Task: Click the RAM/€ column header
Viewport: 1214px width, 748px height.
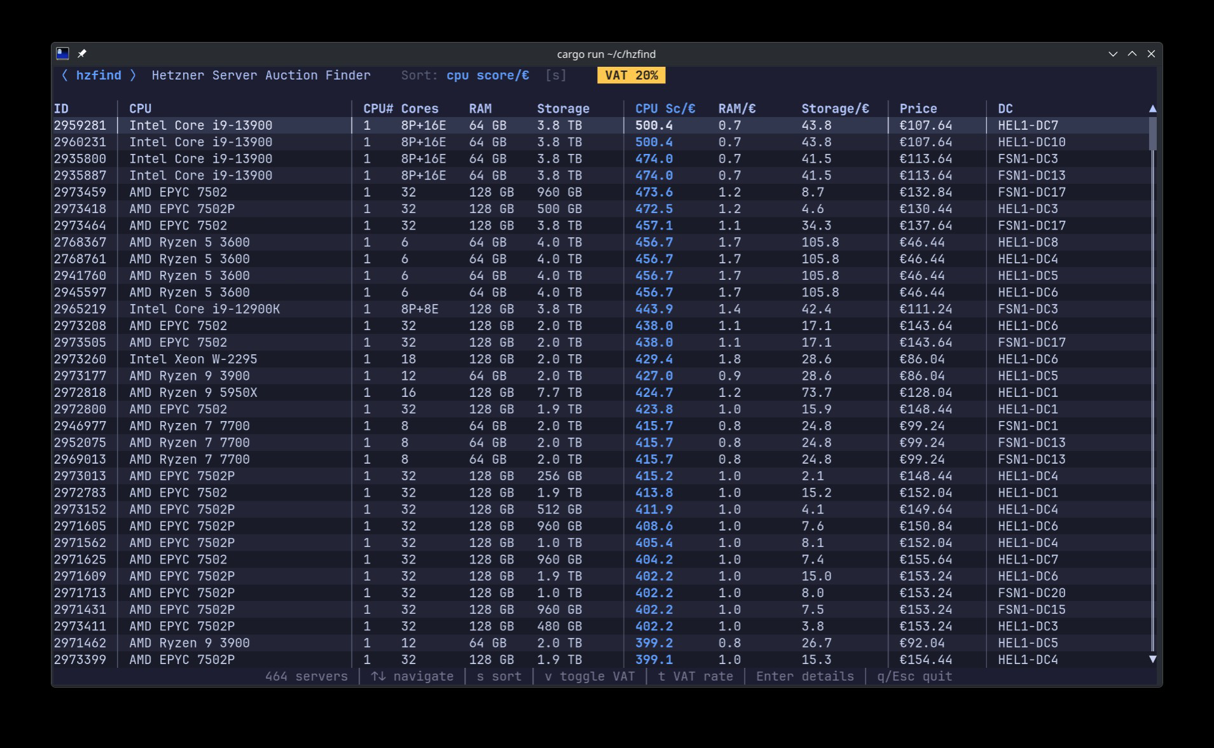Action: 737,109
